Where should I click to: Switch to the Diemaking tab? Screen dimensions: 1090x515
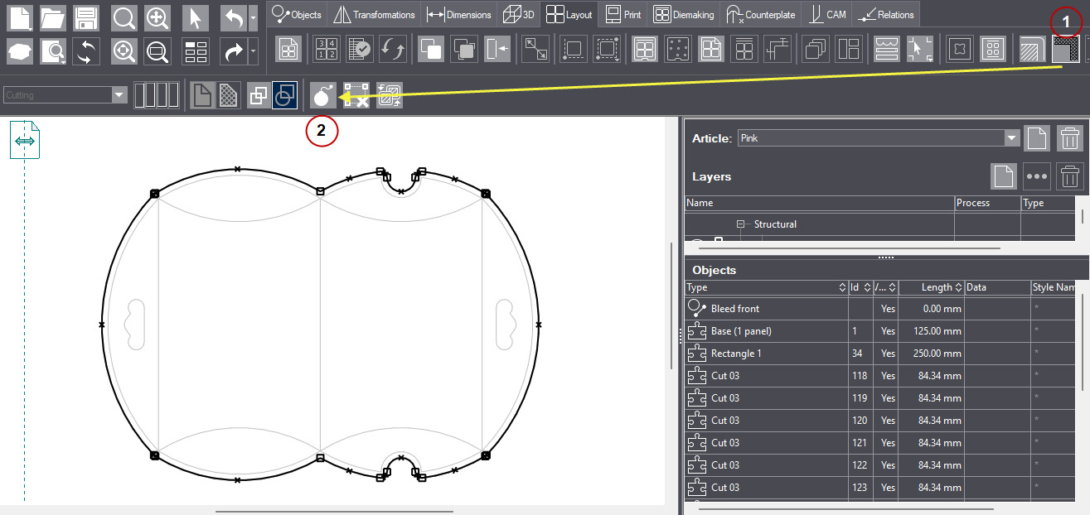(685, 14)
